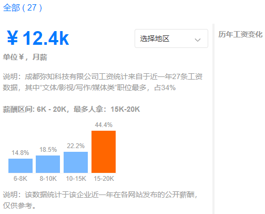Click the 18.5% percentage label
Image resolution: width=265 pixels, height=214 pixels.
[x=48, y=150]
